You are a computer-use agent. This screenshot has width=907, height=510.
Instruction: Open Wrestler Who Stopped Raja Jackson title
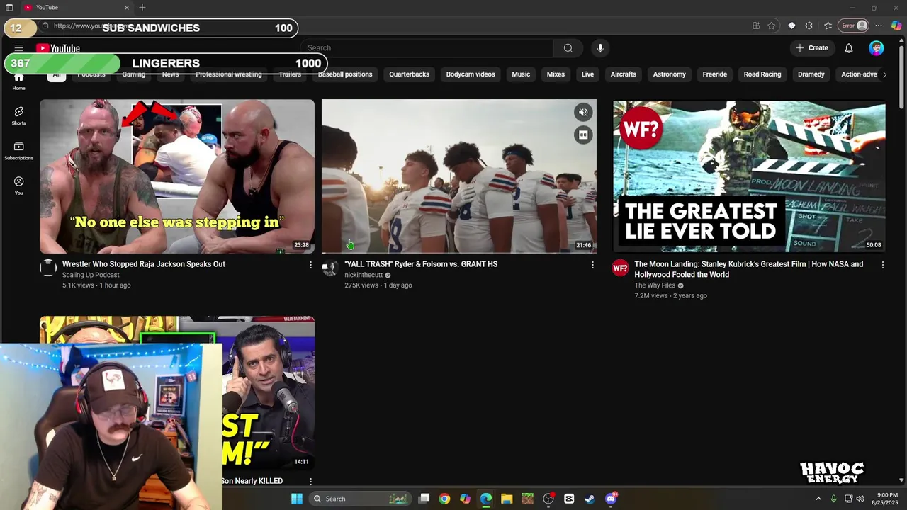(144, 264)
